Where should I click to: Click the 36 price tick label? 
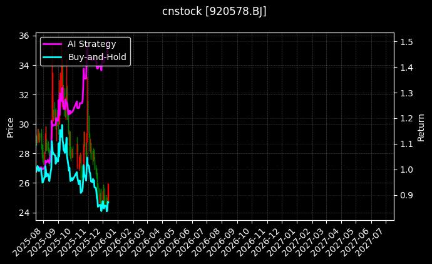tap(24, 36)
